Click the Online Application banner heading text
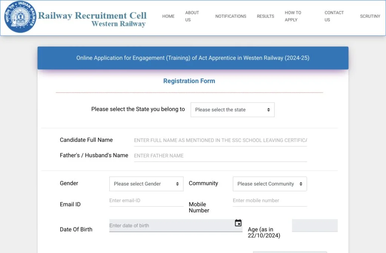386x253 pixels. click(193, 58)
